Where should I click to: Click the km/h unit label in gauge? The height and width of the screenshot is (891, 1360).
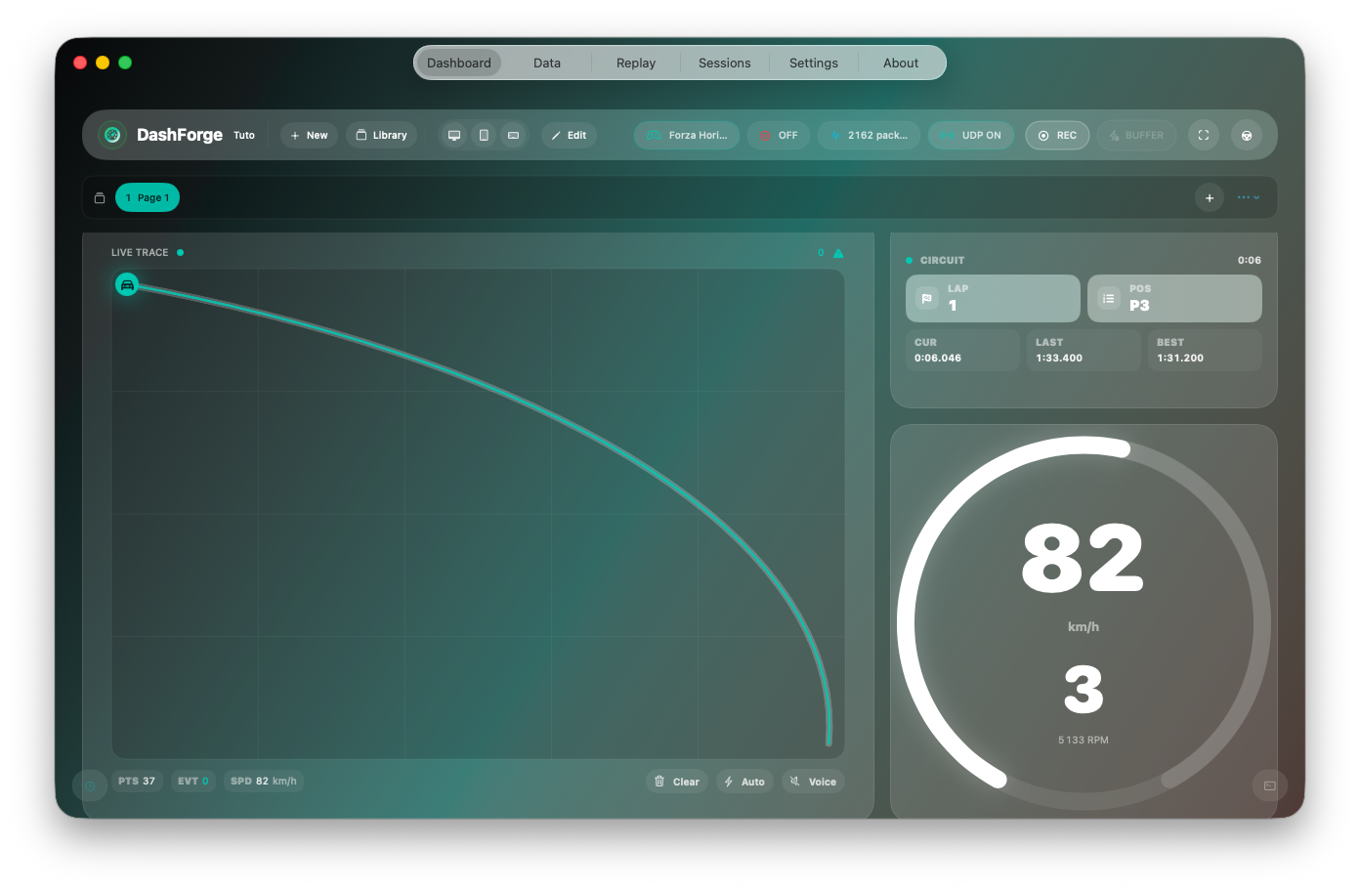[1084, 627]
